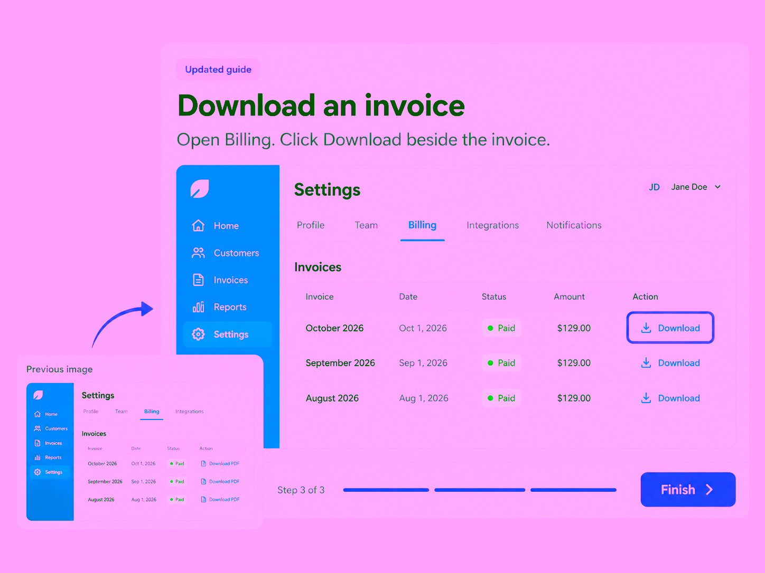Click the download arrow icon for September 2026
This screenshot has height=573, width=765.
pos(646,362)
